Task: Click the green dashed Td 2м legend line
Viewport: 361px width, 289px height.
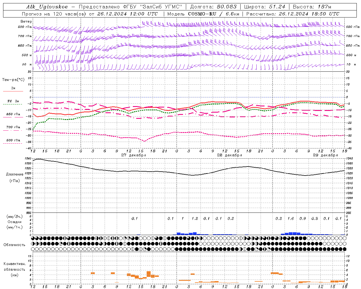Action: point(12,104)
